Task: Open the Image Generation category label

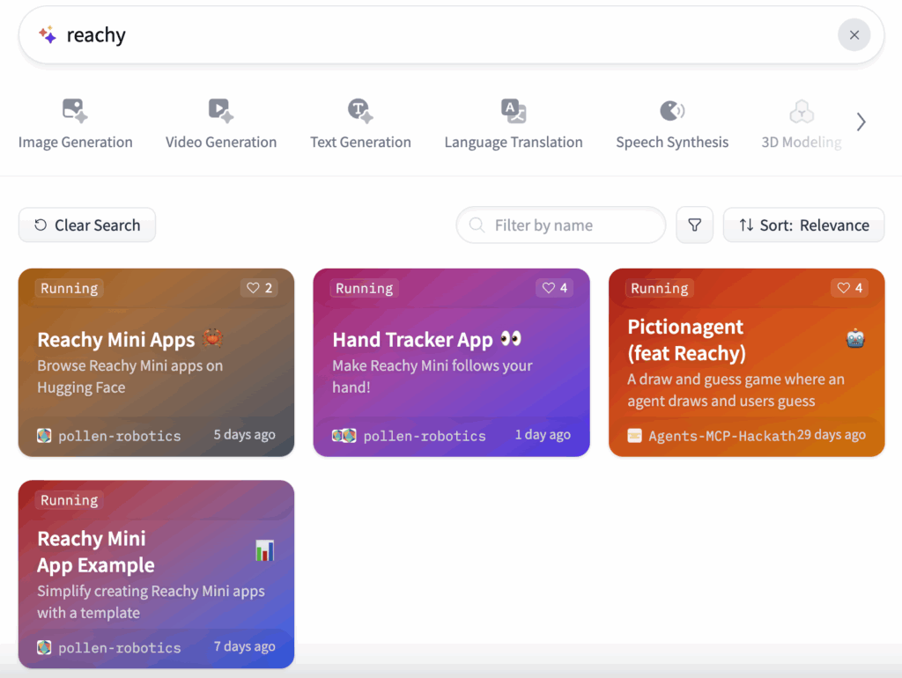Action: coord(76,142)
